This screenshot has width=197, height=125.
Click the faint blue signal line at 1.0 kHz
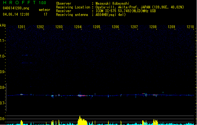25,55
